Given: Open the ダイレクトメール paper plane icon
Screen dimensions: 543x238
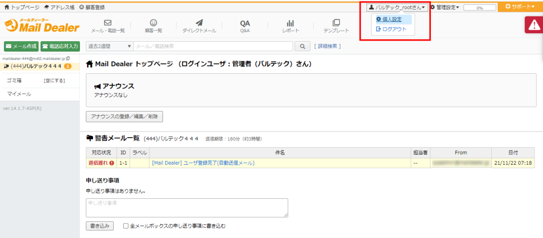Looking at the screenshot, I should coord(199,23).
